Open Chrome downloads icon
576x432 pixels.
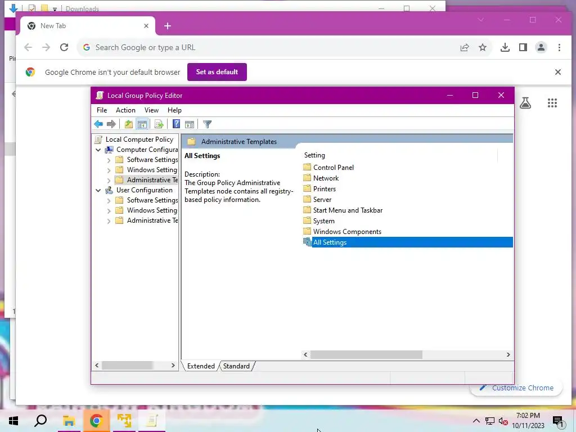point(505,47)
